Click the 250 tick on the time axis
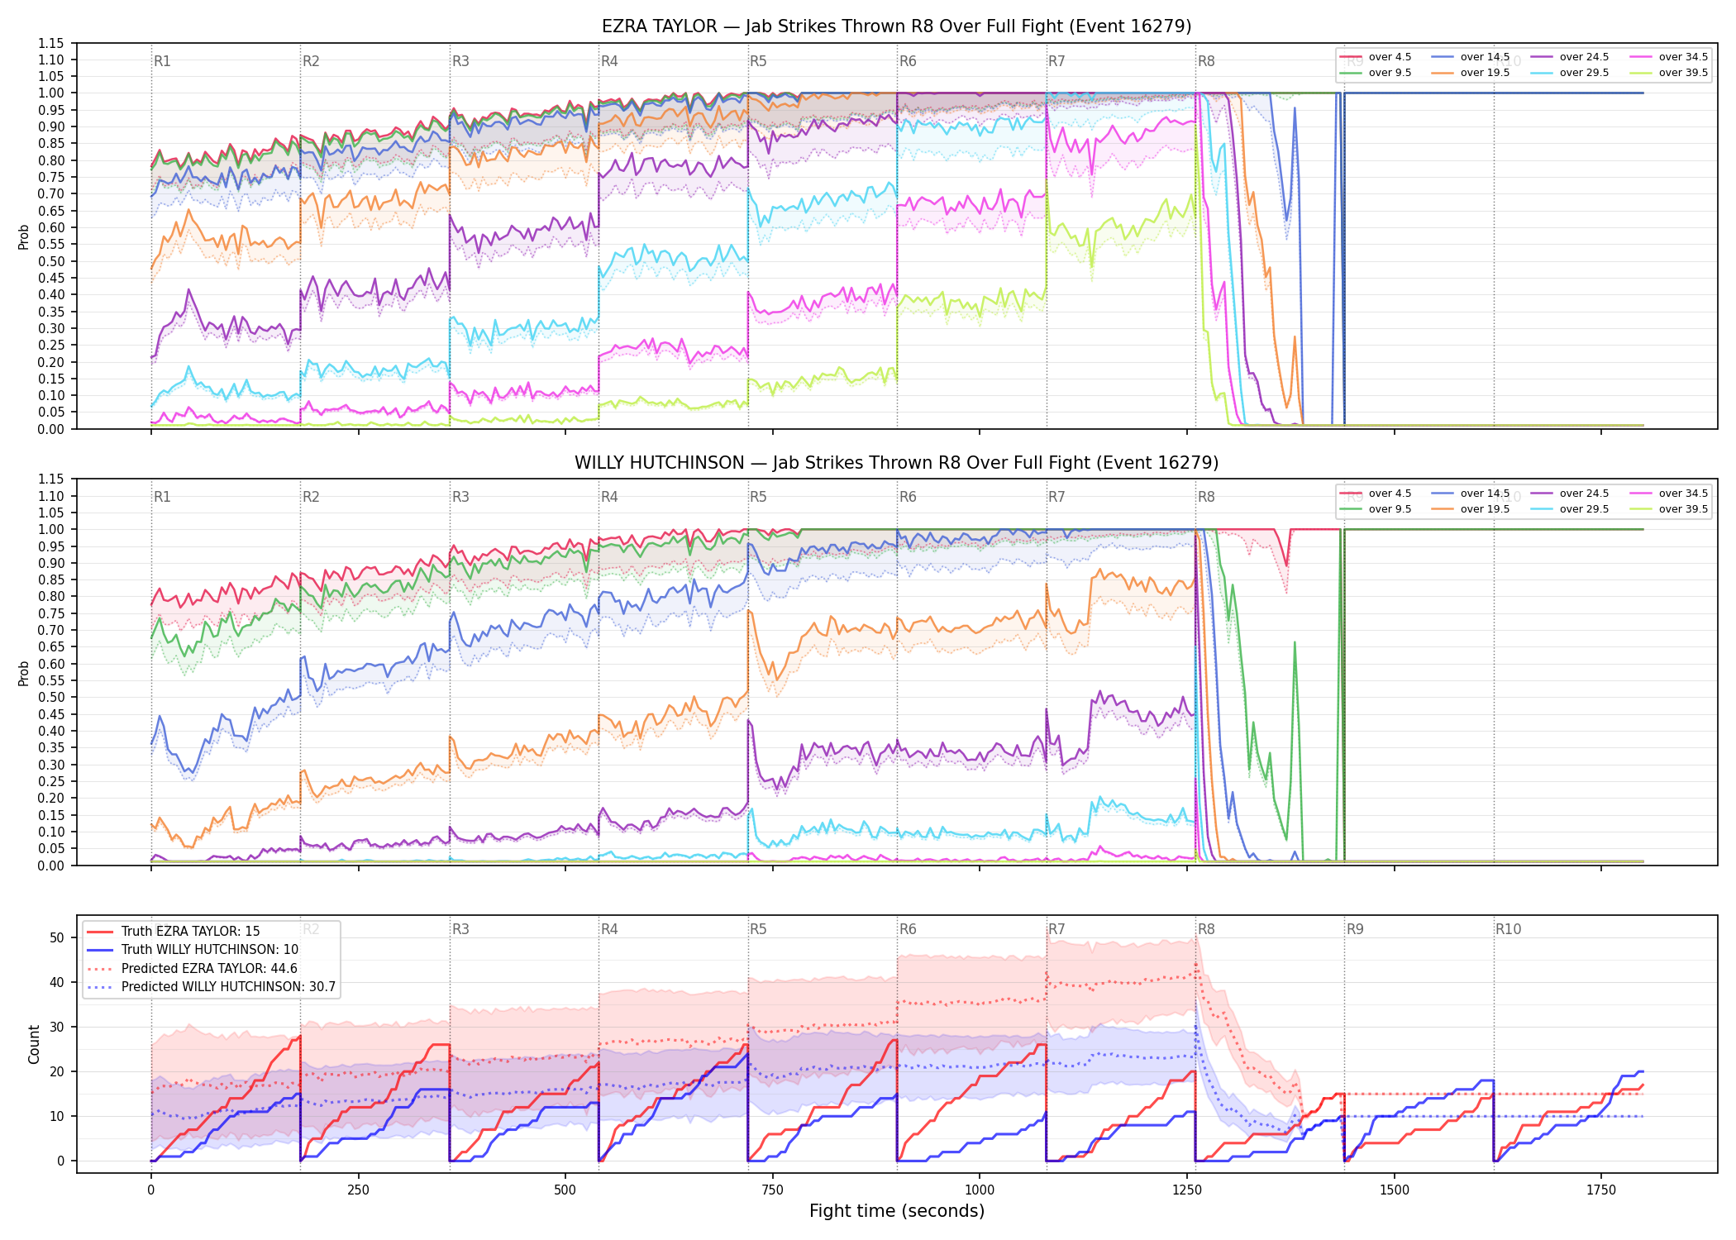This screenshot has width=1736, height=1240. (x=358, y=1190)
